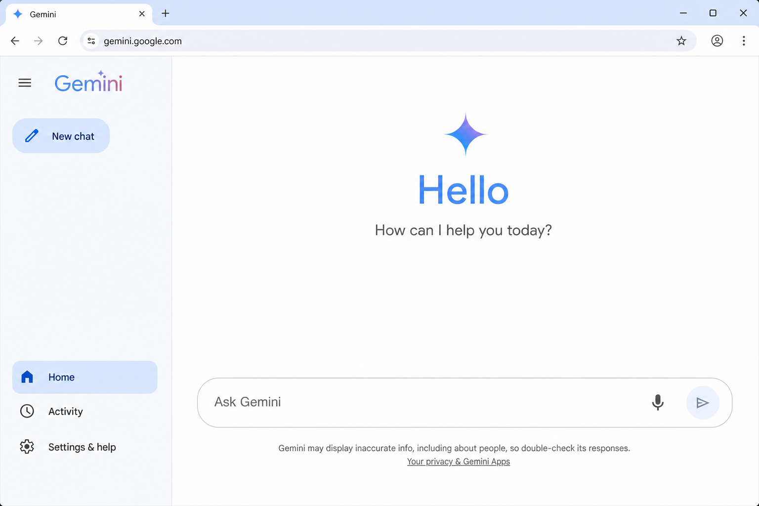Start a New chat
The height and width of the screenshot is (506, 759).
point(61,136)
